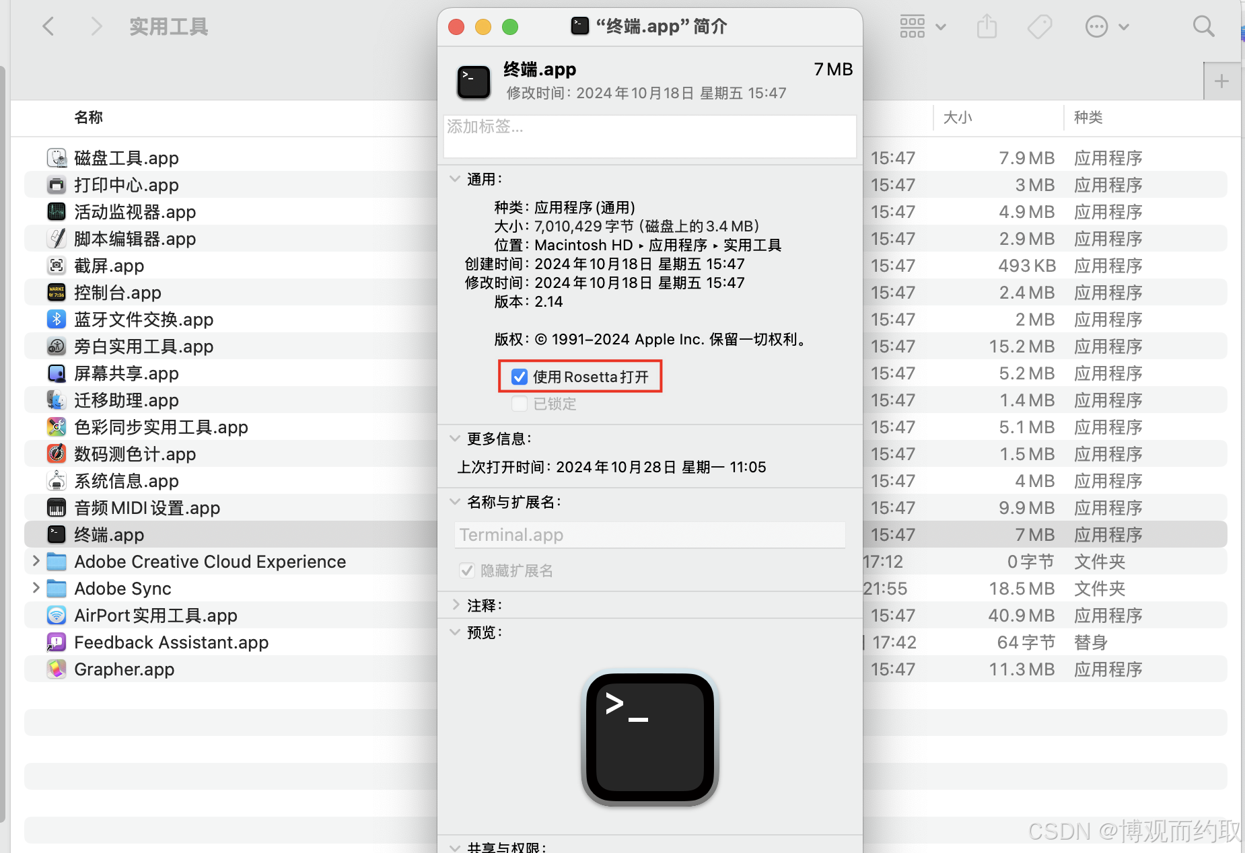Add a new Finder tab with plus button
1245x853 pixels.
coord(1221,81)
